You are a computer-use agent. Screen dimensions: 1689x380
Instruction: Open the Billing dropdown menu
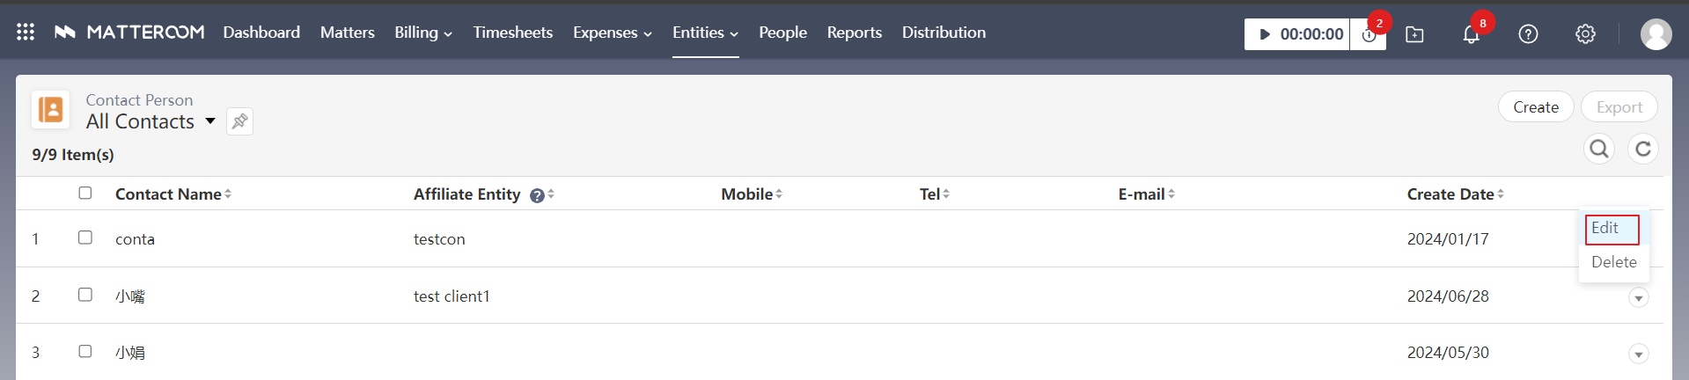[422, 33]
